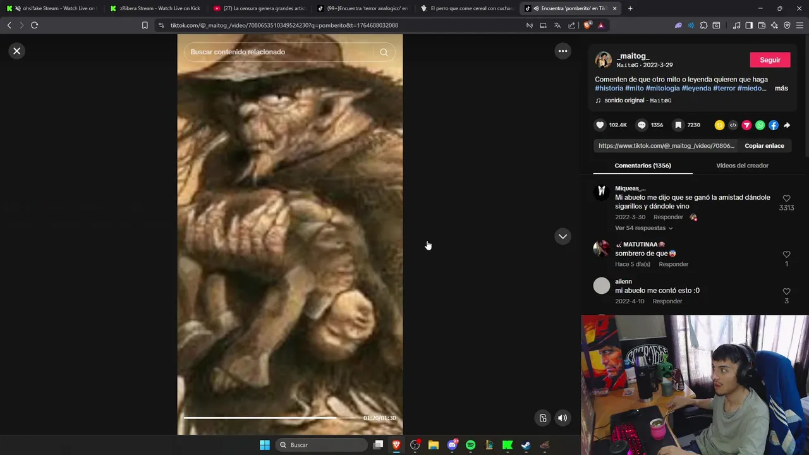The width and height of the screenshot is (809, 455).
Task: Click the TikTok URL address bar
Action: pyautogui.click(x=341, y=25)
